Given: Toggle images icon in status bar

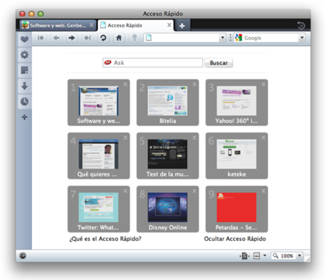Looking at the screenshot, I should click(x=256, y=255).
